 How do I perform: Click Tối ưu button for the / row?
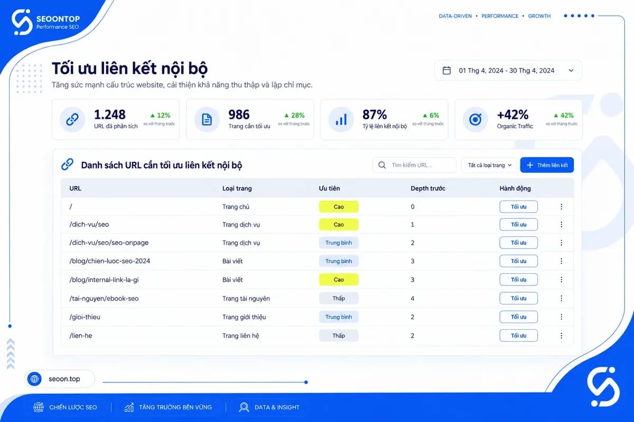(519, 207)
